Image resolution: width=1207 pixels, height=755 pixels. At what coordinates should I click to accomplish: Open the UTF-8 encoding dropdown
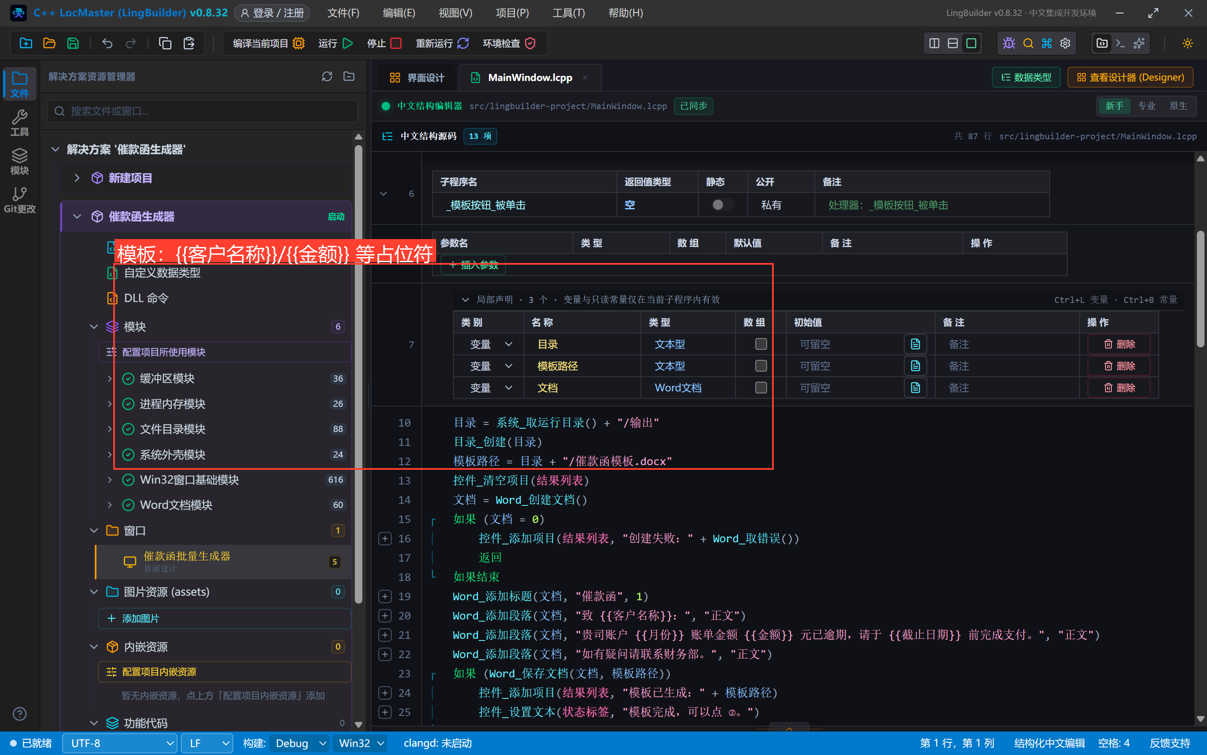point(119,743)
